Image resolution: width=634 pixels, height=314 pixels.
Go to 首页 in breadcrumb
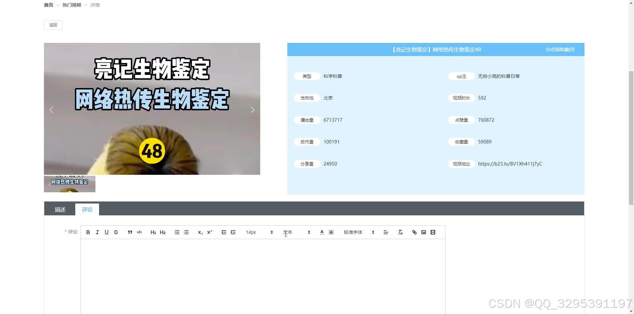point(49,5)
